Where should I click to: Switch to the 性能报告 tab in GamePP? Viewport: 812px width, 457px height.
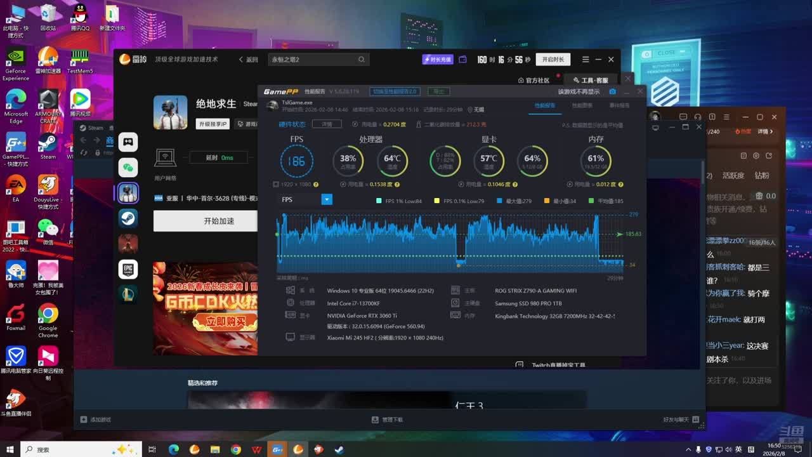[x=545, y=105]
